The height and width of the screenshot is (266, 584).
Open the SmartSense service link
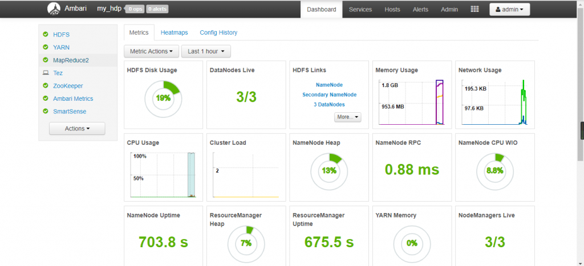click(x=70, y=111)
